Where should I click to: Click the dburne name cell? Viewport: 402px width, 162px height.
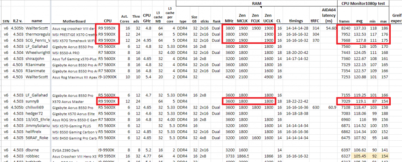click(x=32, y=150)
